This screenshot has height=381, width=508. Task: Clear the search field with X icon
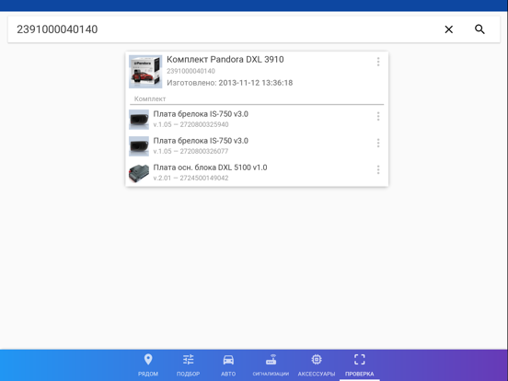click(449, 29)
